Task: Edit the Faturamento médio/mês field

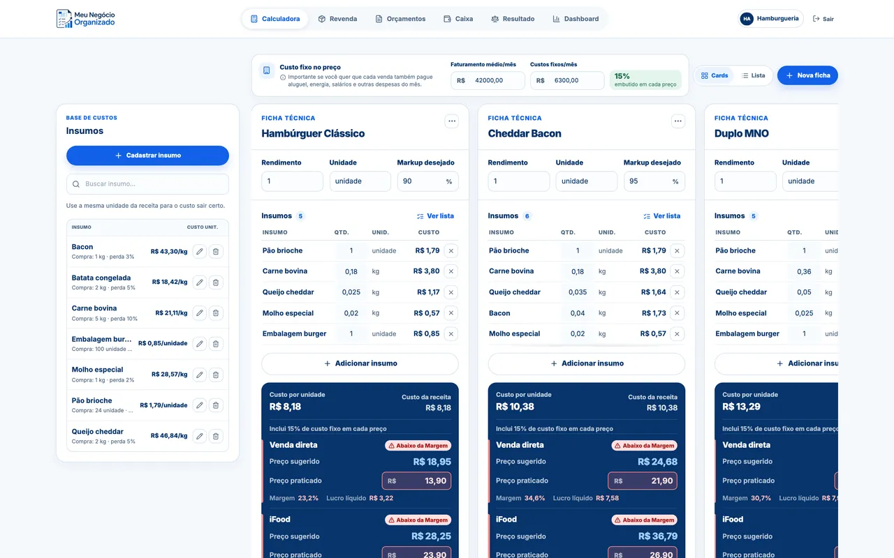Action: point(488,80)
